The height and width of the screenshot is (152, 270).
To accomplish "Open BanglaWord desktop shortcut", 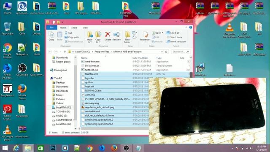I will click(8, 90).
